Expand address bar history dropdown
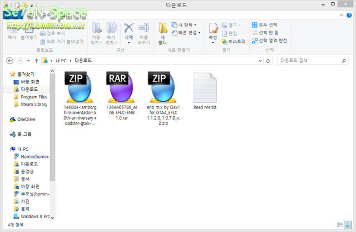This screenshot has width=356, height=232. tap(260, 61)
